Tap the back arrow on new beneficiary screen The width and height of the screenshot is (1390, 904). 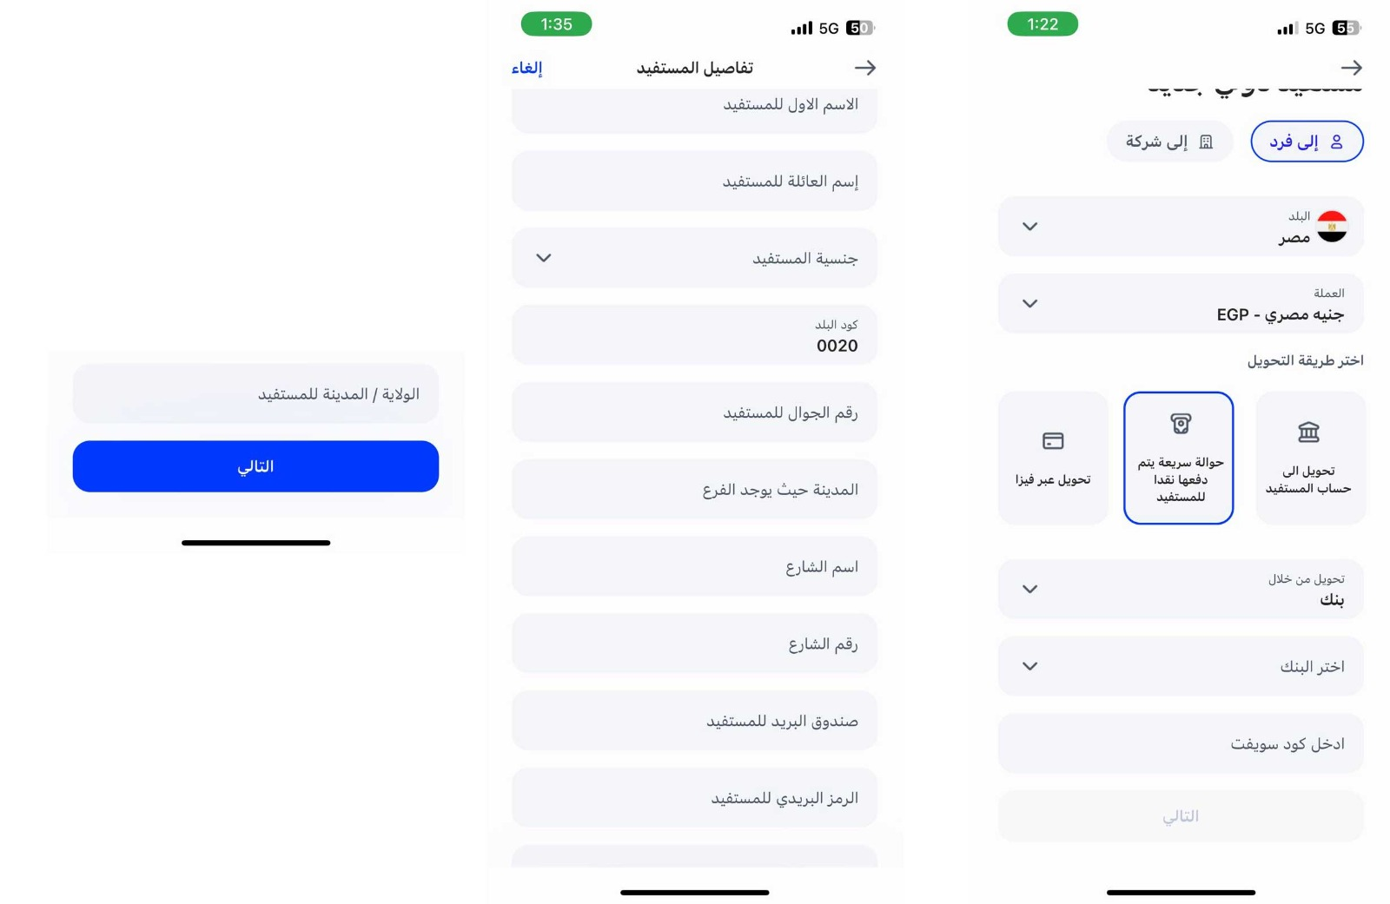(1351, 68)
